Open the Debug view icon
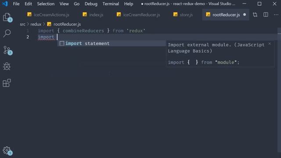 pos(7,66)
